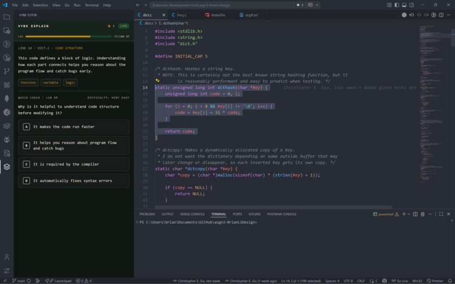Switch to the arg8.txt editor tab

coord(251,15)
